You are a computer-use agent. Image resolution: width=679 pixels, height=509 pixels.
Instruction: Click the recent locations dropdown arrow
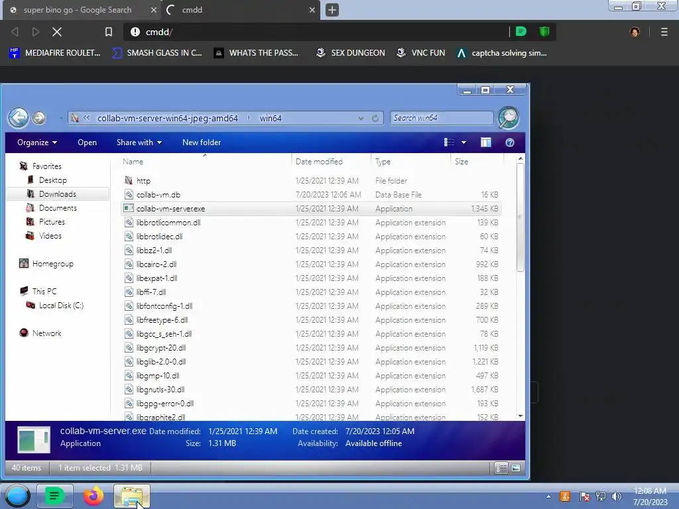pyautogui.click(x=61, y=118)
